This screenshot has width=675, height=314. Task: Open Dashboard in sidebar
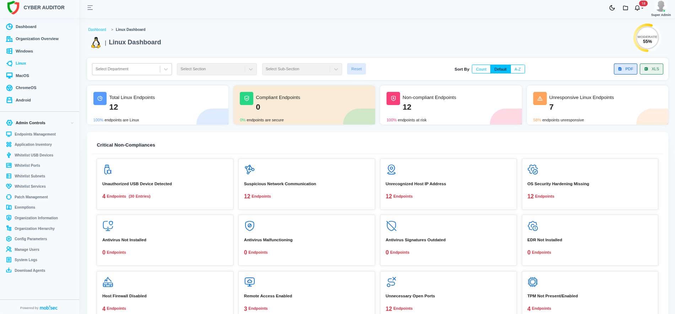pyautogui.click(x=26, y=27)
